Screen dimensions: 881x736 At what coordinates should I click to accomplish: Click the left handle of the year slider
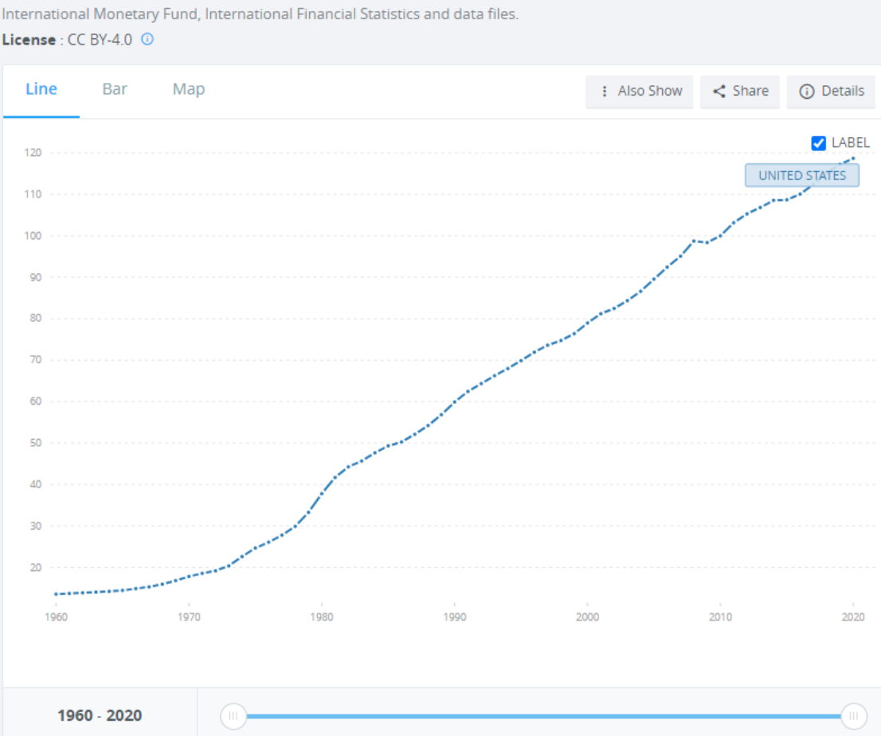click(233, 716)
